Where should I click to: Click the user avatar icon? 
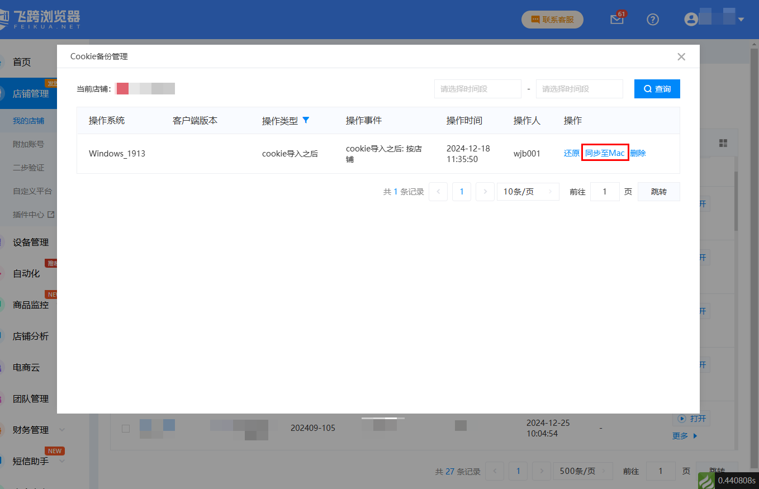(x=691, y=20)
